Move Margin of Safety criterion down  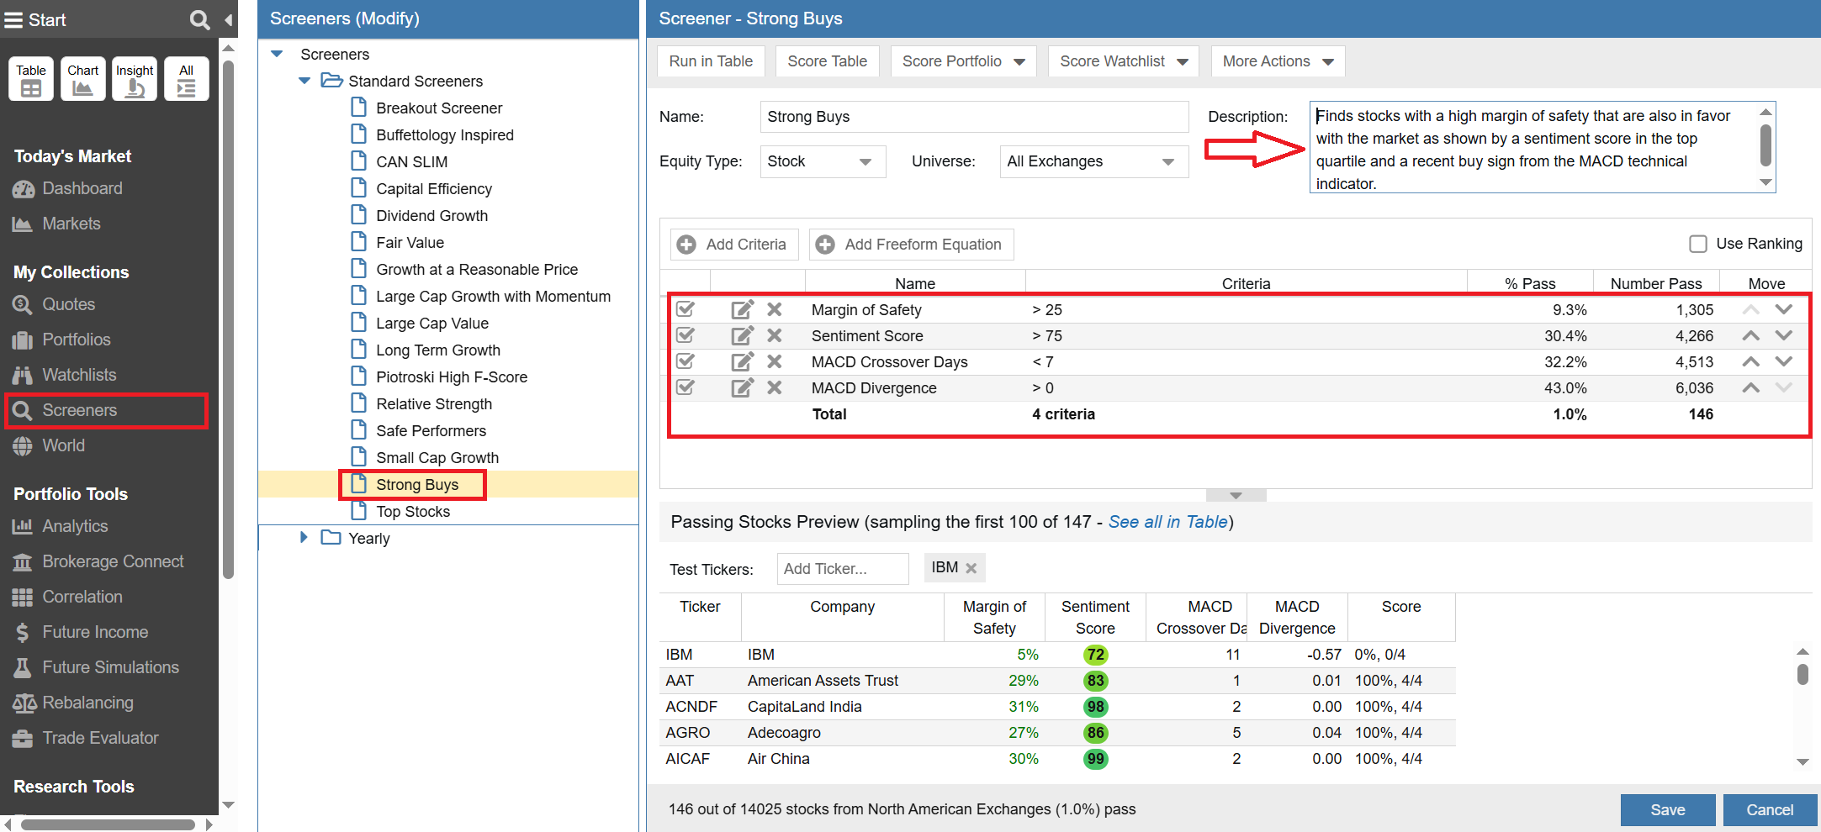tap(1783, 310)
